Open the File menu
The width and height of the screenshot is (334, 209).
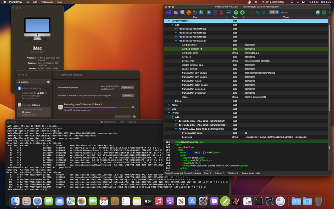(28, 2)
